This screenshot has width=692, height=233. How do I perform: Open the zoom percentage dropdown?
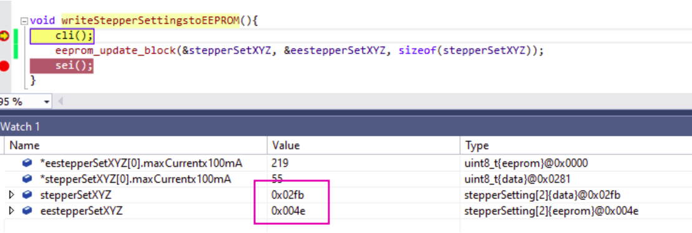47,102
